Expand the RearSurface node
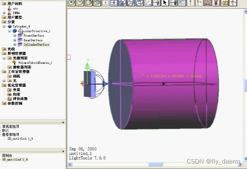 pos(15,40)
